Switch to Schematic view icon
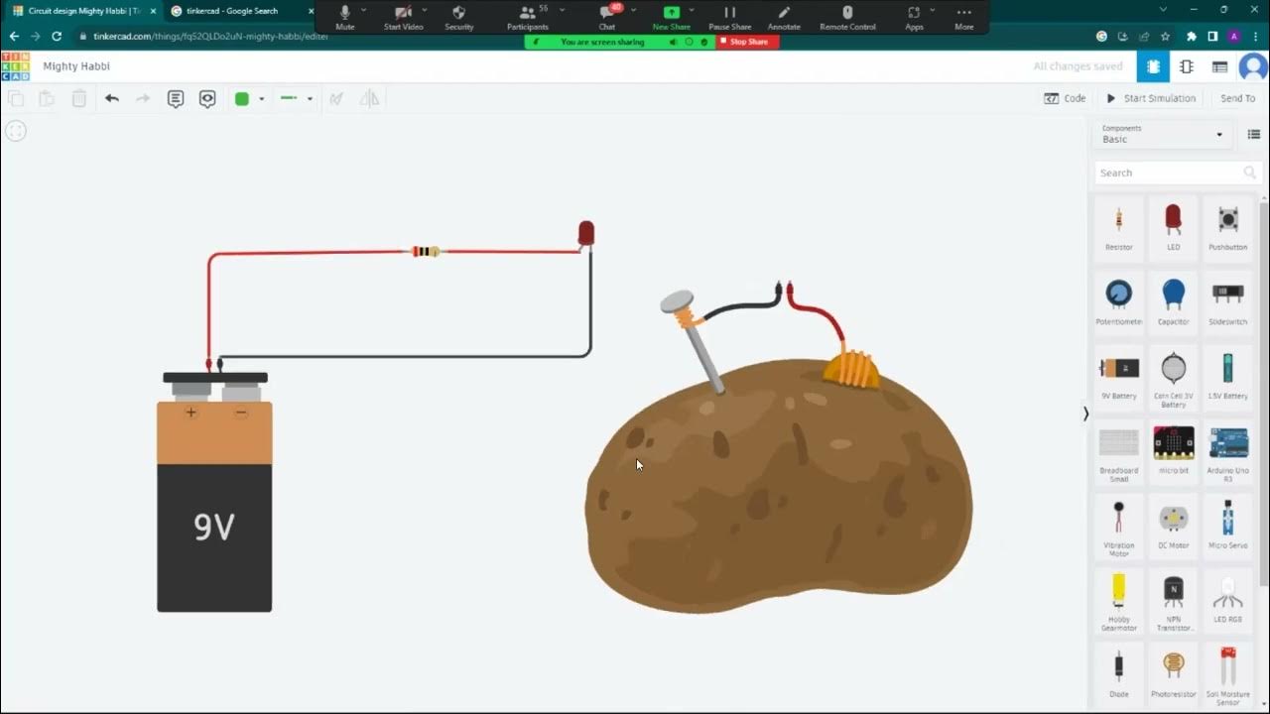The width and height of the screenshot is (1270, 714). click(1186, 66)
